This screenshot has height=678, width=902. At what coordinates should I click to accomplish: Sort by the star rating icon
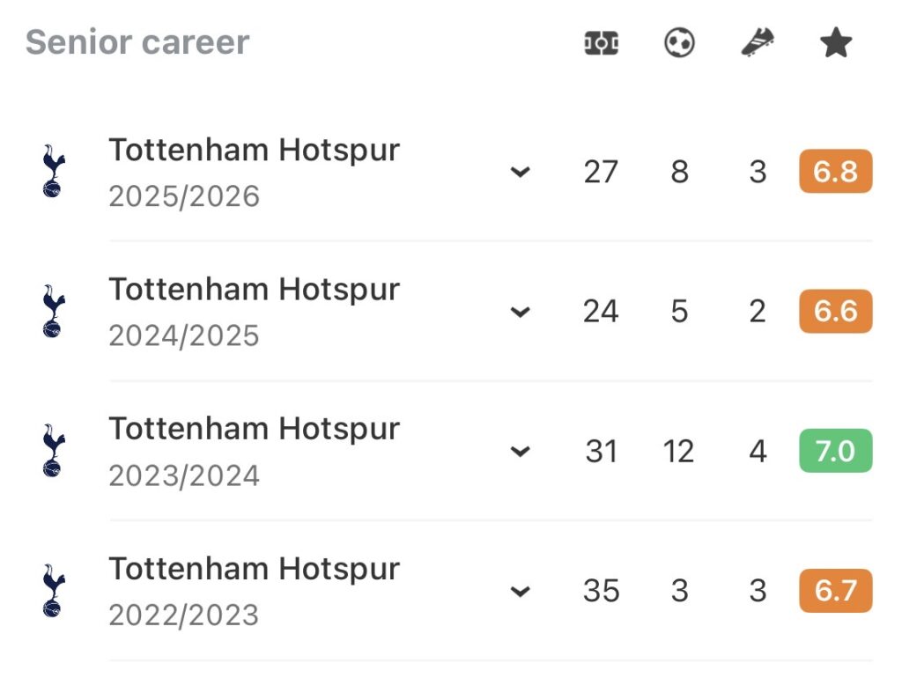[x=834, y=41]
